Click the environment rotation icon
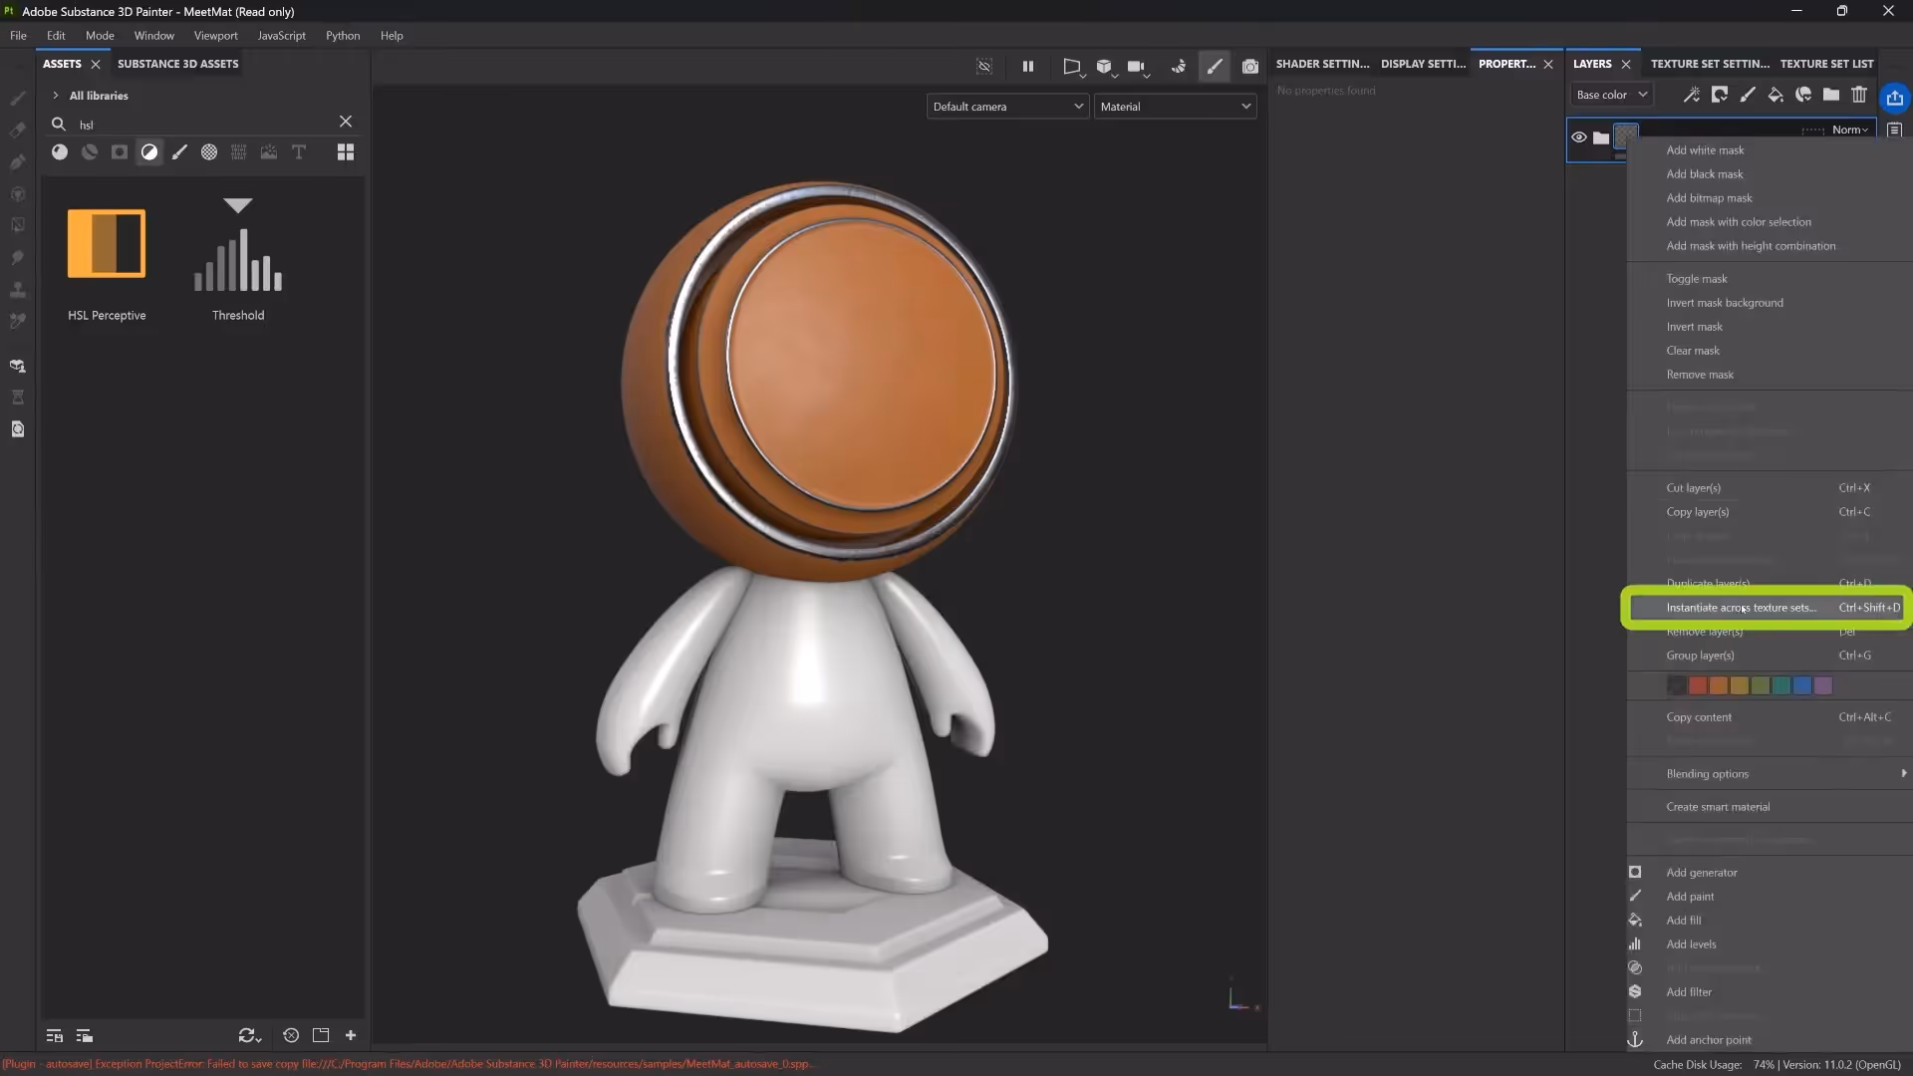 [1179, 67]
